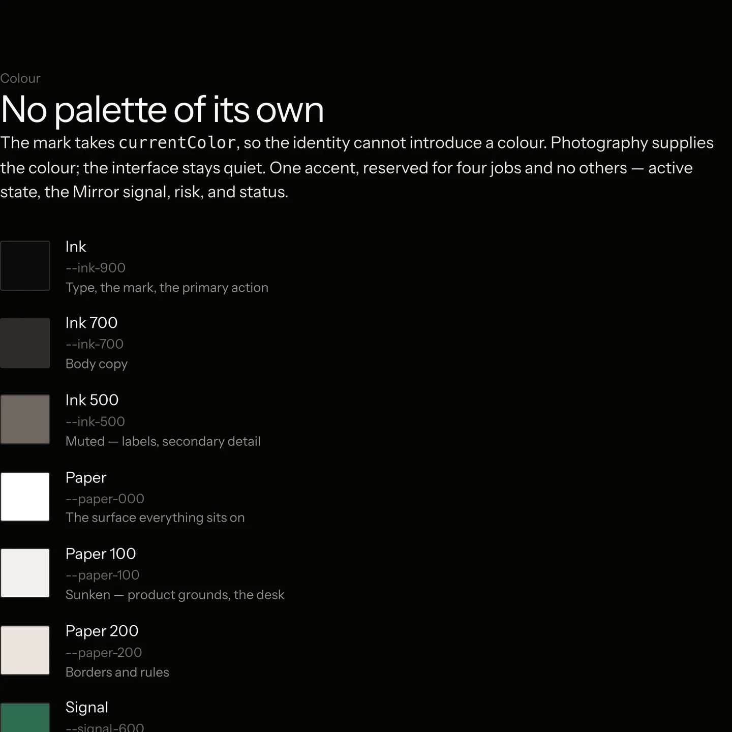Select the "--ink-700" token name
Screen dimensions: 732x732
(95, 344)
